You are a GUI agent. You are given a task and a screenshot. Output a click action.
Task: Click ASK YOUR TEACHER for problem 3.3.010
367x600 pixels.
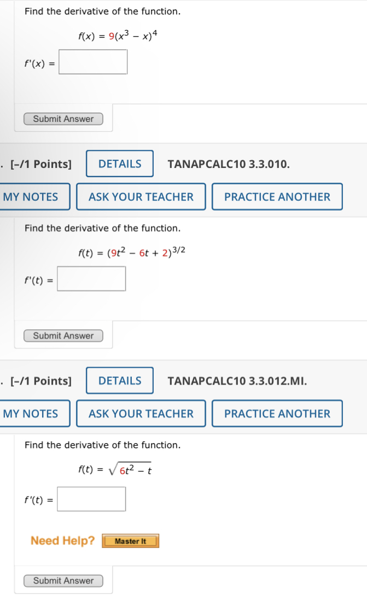tap(141, 196)
